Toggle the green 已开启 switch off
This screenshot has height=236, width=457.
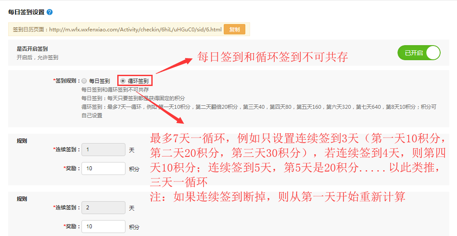pos(419,53)
